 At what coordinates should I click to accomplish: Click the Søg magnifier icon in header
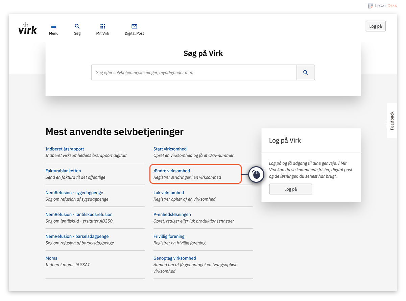77,26
